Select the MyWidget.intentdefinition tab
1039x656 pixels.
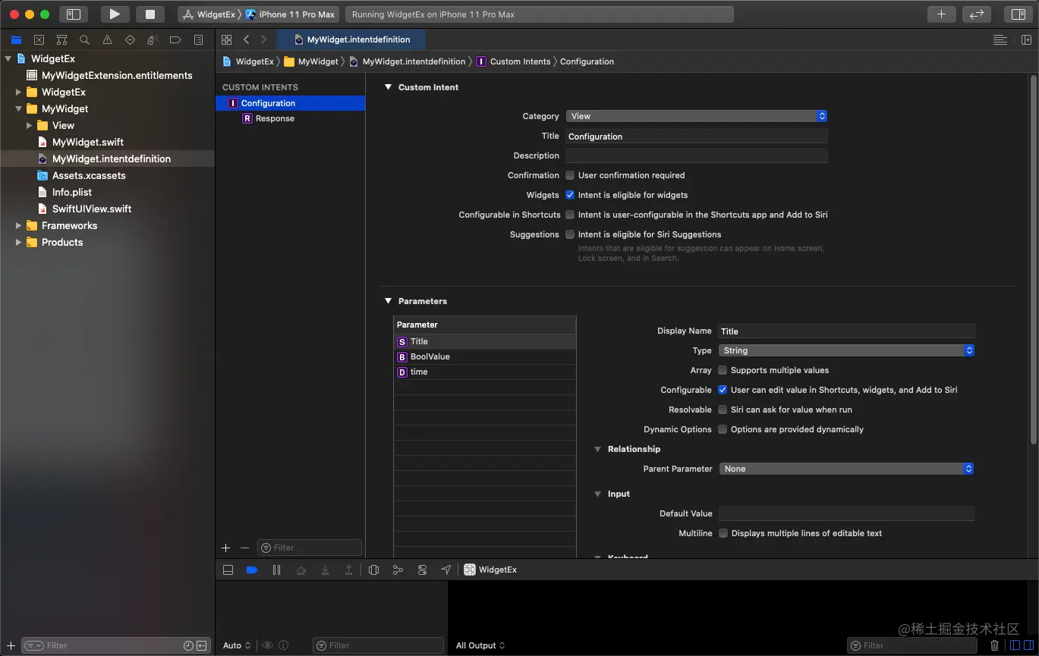click(351, 39)
